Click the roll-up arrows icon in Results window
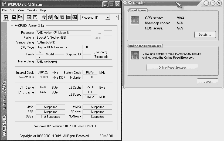 point(125,3)
